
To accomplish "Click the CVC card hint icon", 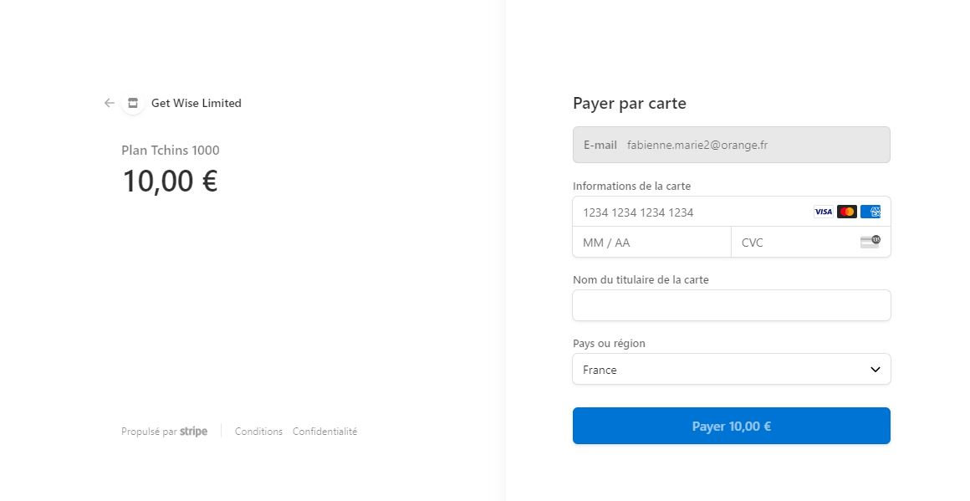I will (870, 242).
